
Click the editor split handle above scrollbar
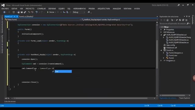[157, 22]
